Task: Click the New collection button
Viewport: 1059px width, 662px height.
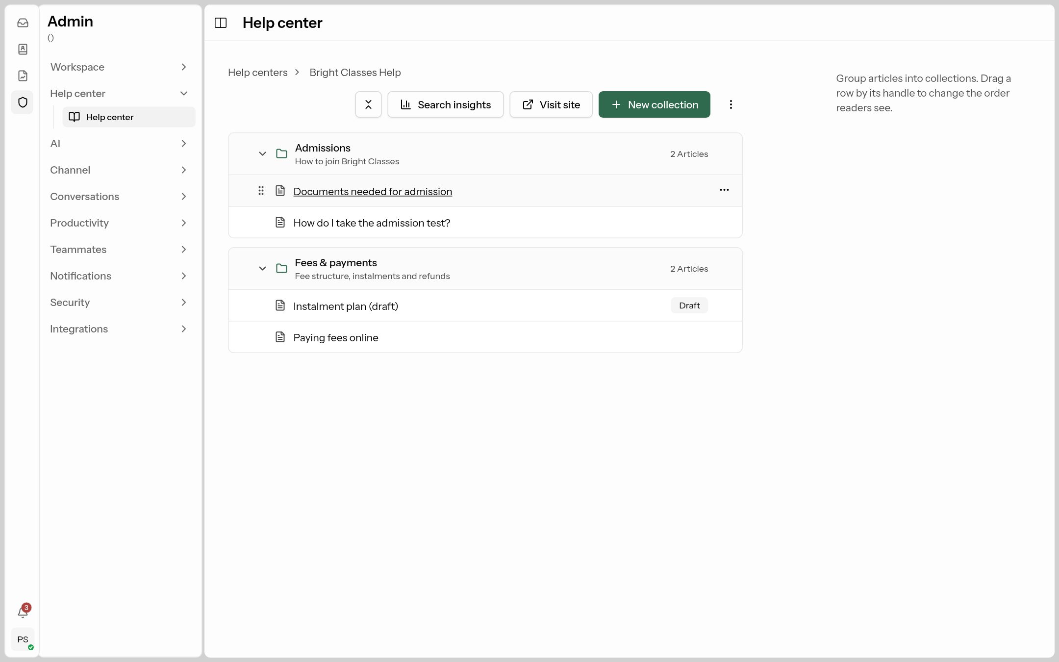Action: click(x=654, y=104)
